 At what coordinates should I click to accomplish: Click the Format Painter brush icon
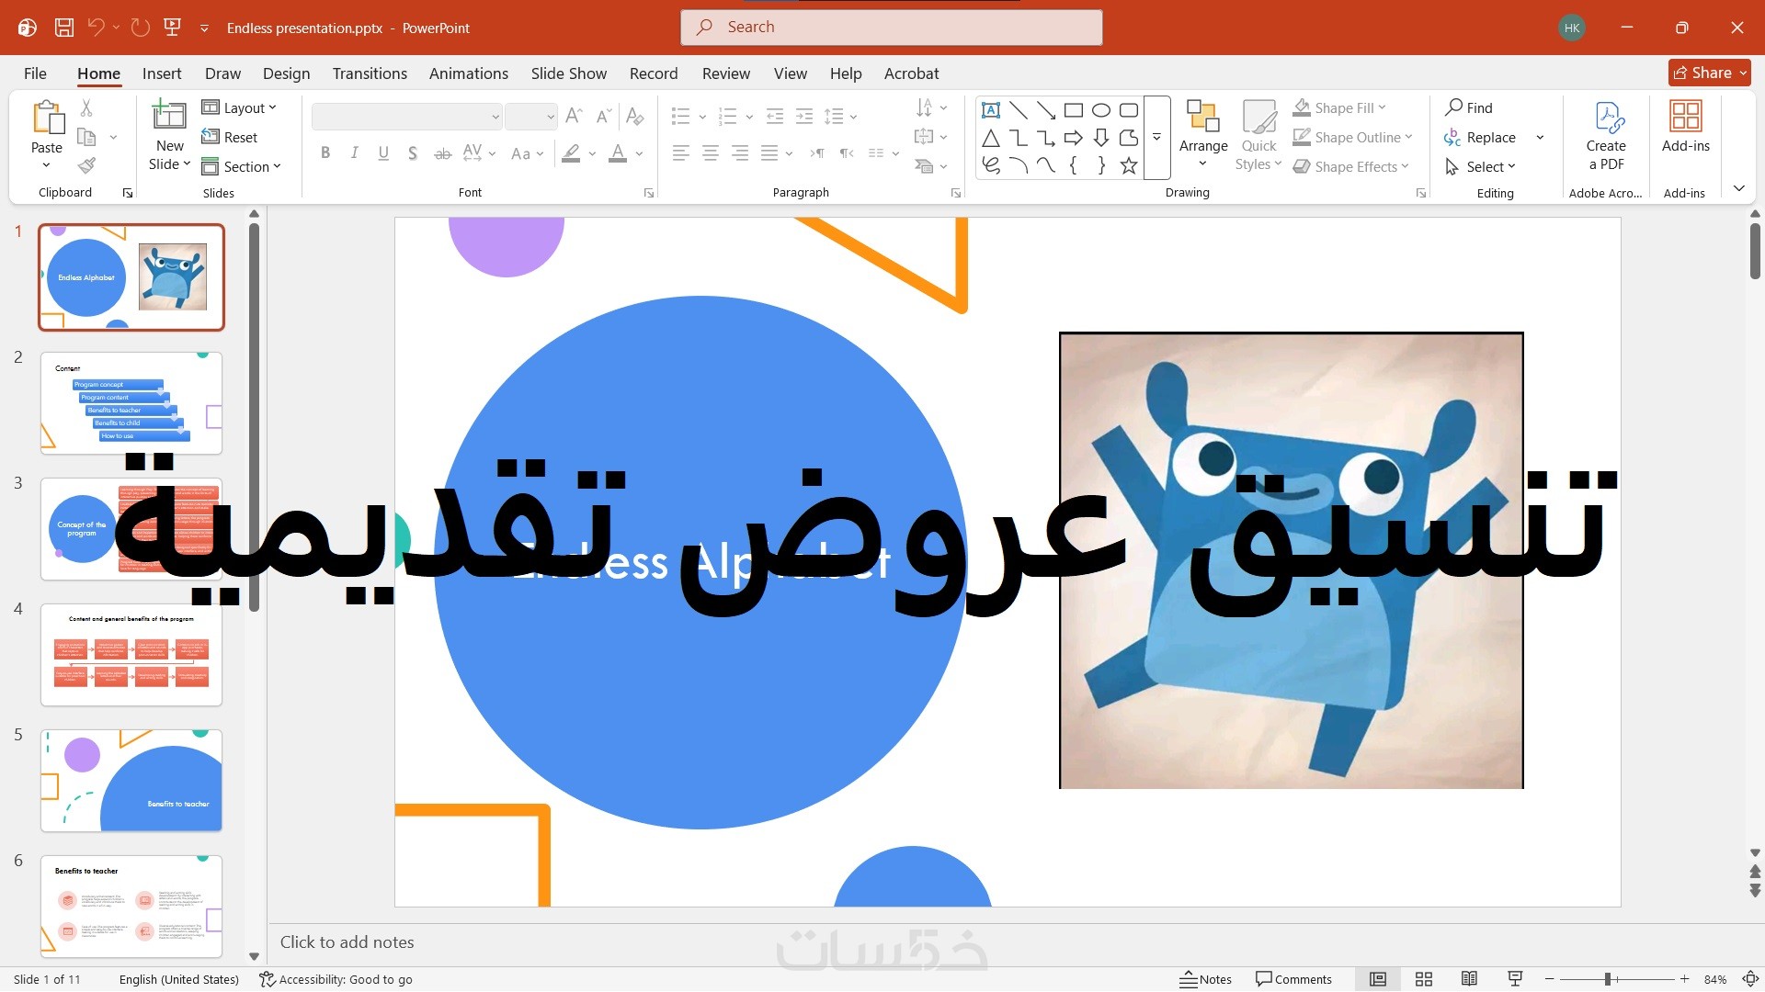(x=86, y=166)
